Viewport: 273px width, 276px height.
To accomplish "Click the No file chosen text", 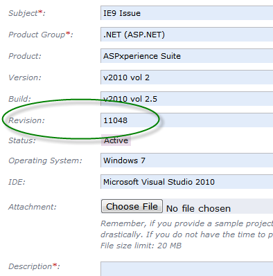I will click(x=198, y=208).
